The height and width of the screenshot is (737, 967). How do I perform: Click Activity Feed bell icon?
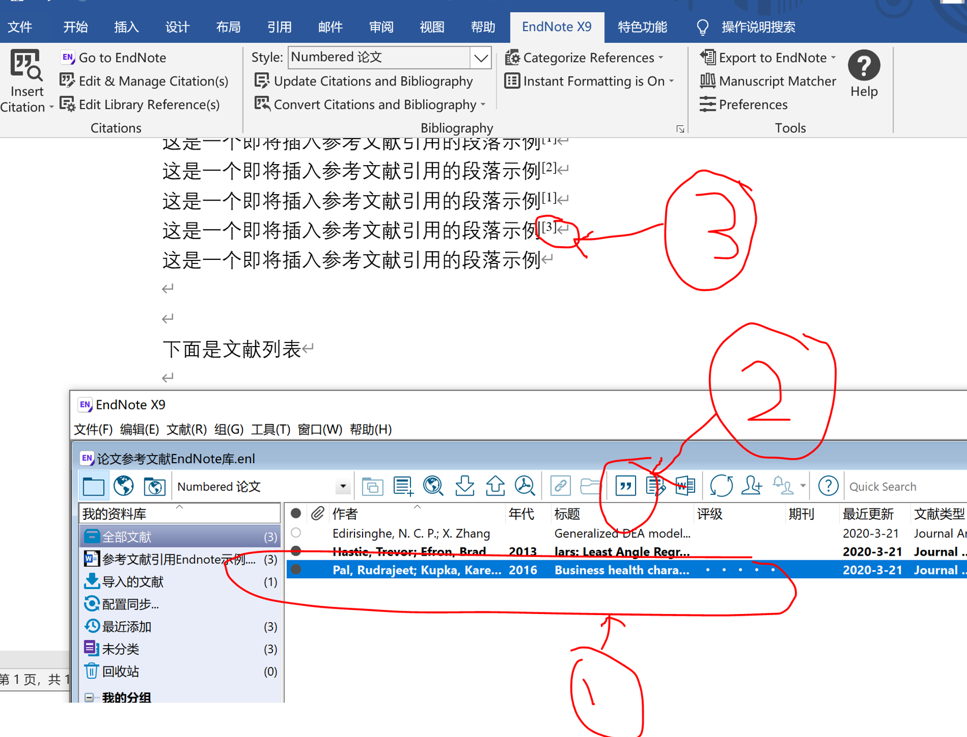(783, 486)
